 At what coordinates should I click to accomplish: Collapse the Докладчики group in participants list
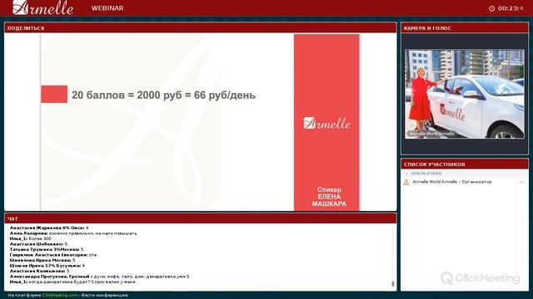[x=406, y=174]
